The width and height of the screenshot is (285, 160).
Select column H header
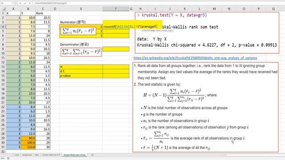pos(141,9)
